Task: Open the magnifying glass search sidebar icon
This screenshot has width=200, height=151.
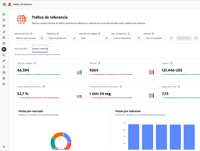Action: [4, 55]
